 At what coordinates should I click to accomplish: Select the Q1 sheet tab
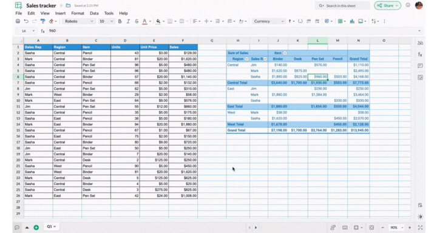pyautogui.click(x=51, y=227)
